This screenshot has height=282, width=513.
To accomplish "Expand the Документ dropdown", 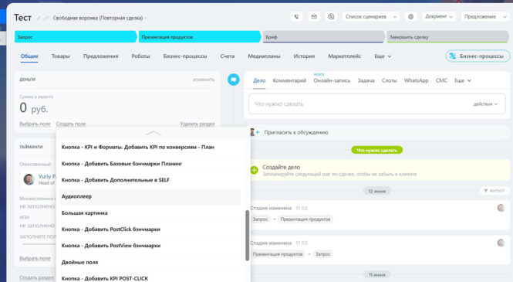I will [x=439, y=16].
